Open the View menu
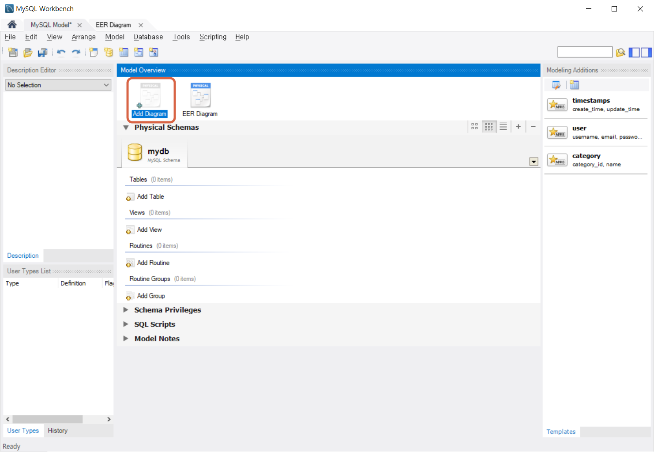Screen dimensions: 654x452 point(55,37)
